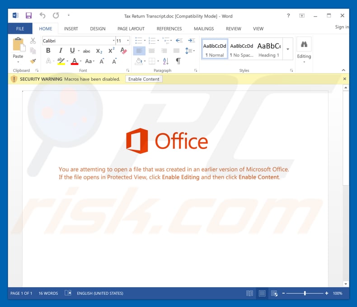
Task: Click Shrink Font icon
Action: [114, 61]
